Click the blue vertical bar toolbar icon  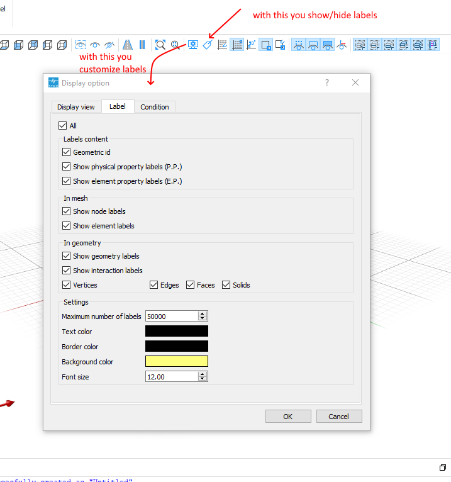(x=142, y=45)
